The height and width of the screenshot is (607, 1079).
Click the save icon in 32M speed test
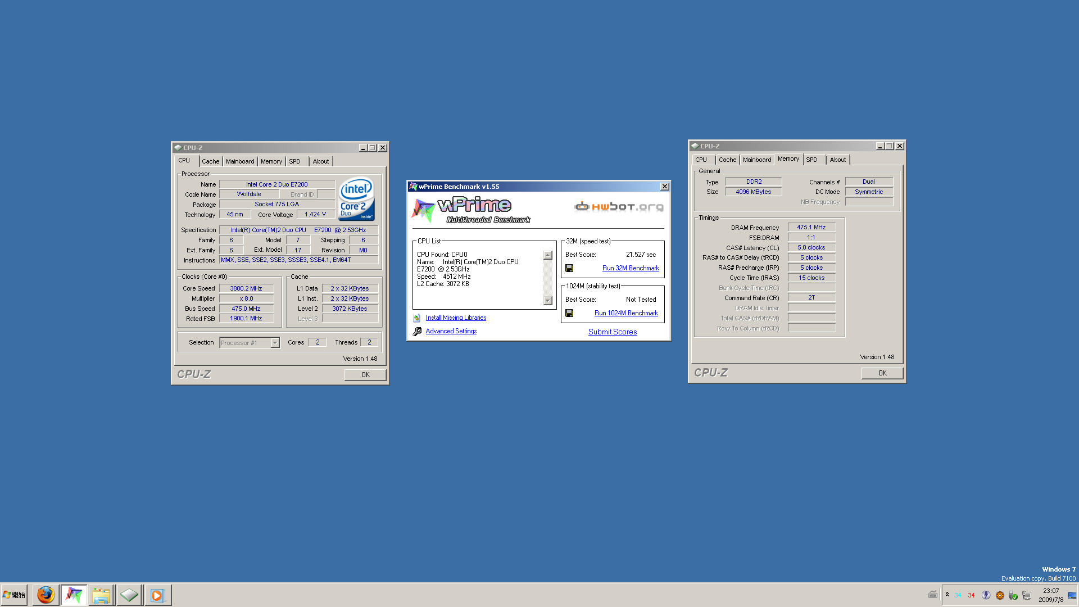[x=569, y=268]
